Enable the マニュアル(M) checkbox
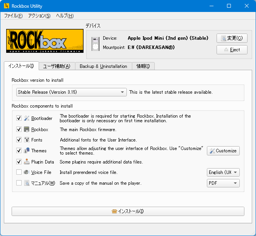The height and width of the screenshot is (236, 256). pyautogui.click(x=19, y=183)
